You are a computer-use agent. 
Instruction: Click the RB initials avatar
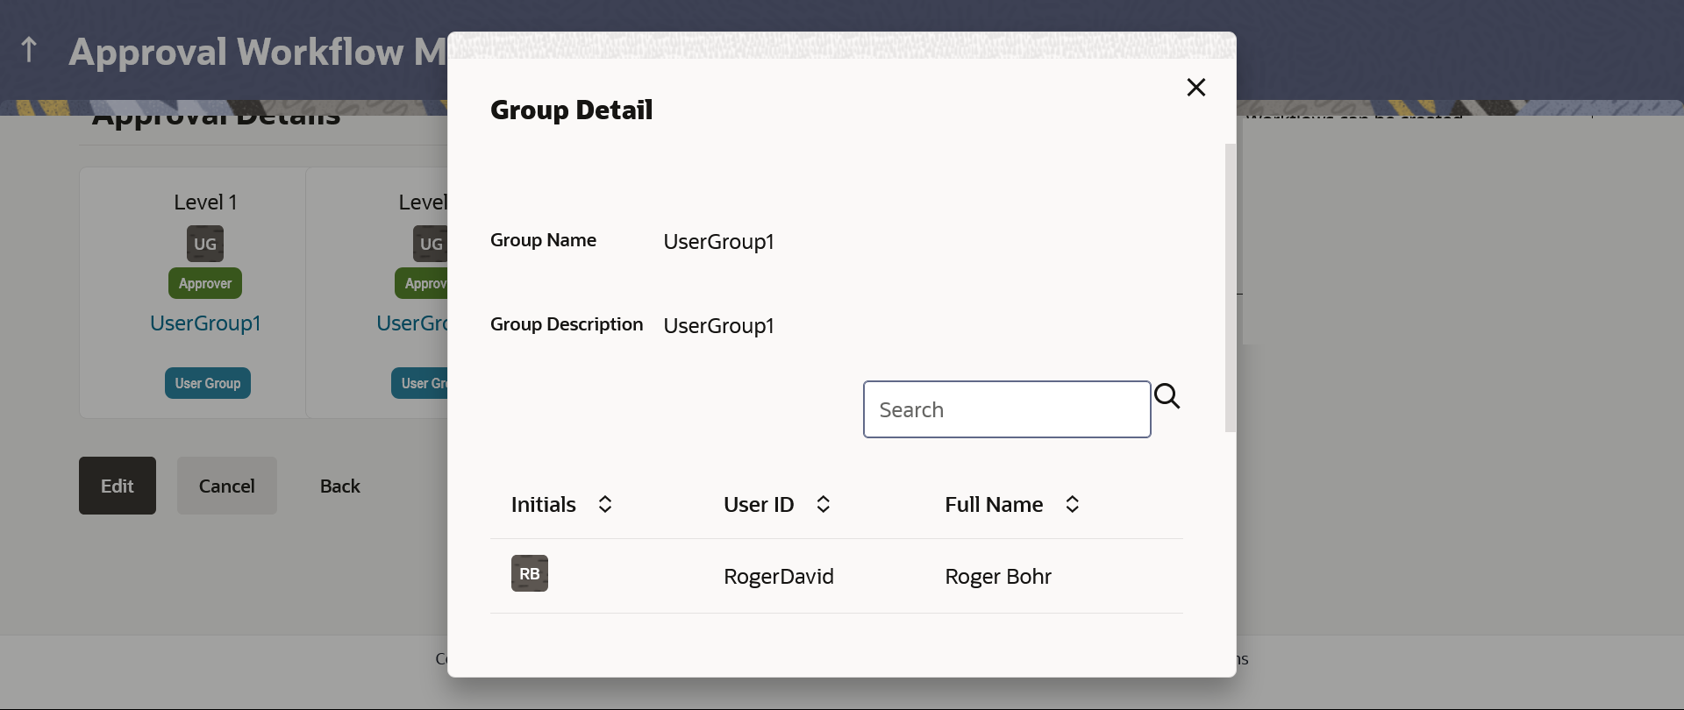point(530,574)
